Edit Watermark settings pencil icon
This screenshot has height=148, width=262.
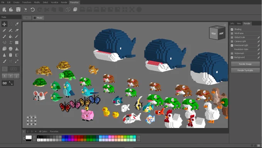[x=259, y=54]
